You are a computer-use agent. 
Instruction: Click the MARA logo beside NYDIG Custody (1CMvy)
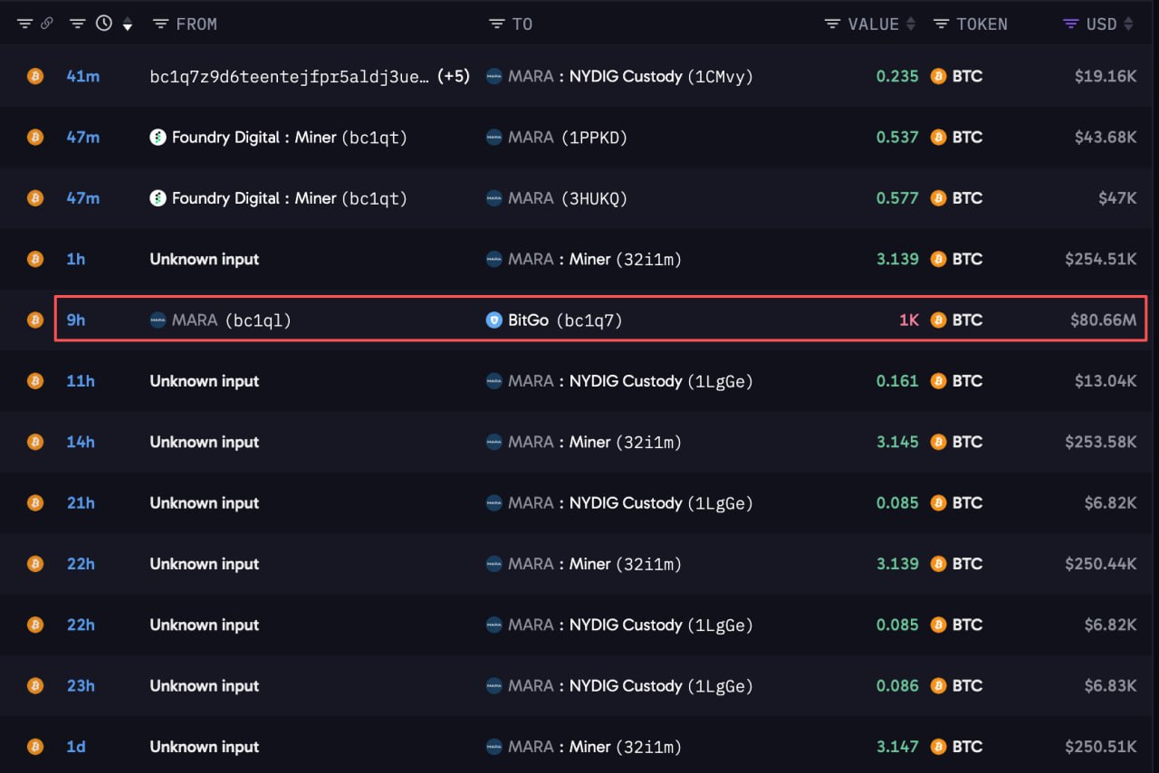(x=493, y=76)
